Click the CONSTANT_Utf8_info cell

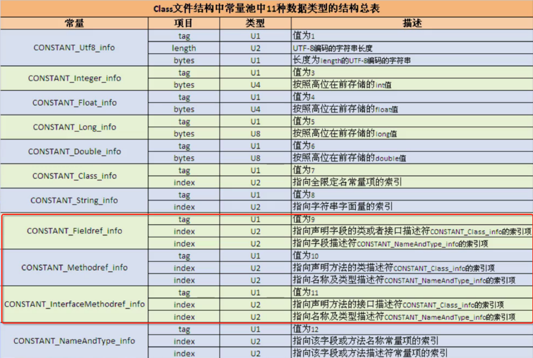click(x=74, y=47)
